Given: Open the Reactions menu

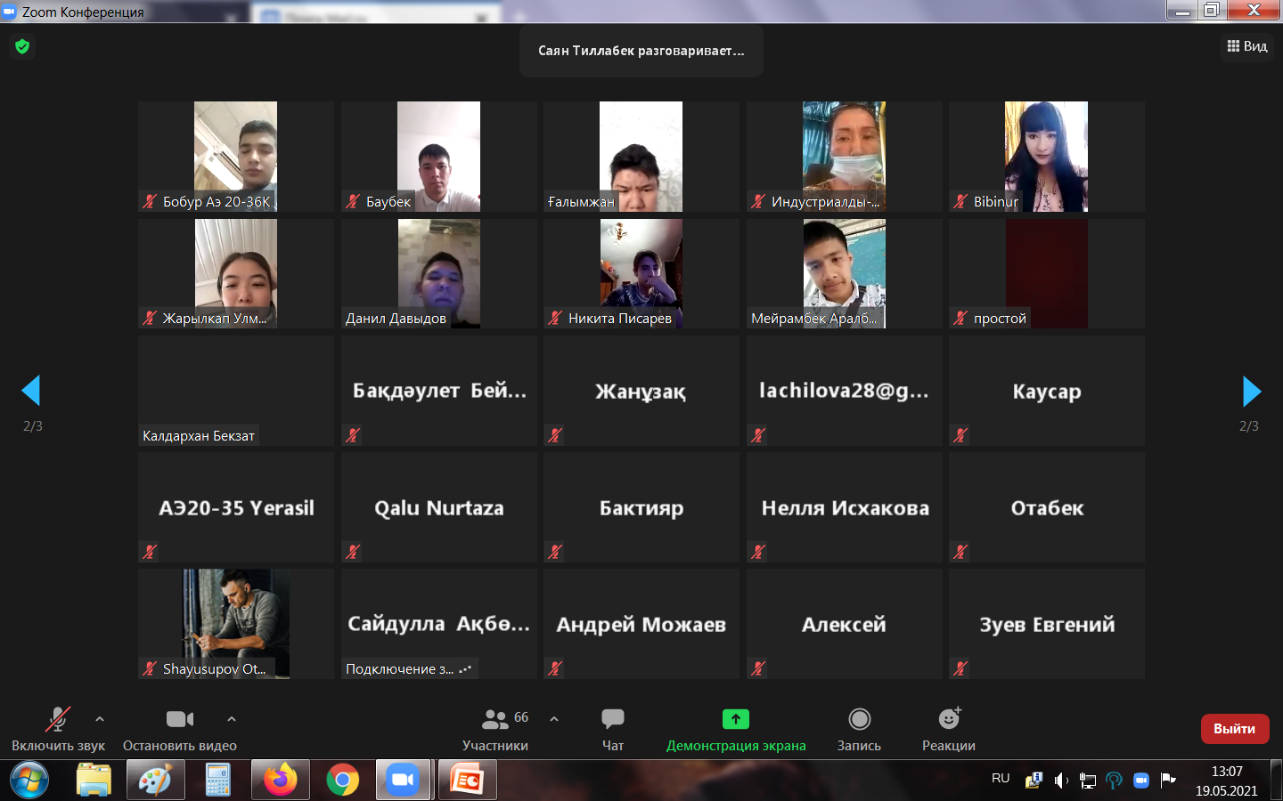Looking at the screenshot, I should point(949,727).
